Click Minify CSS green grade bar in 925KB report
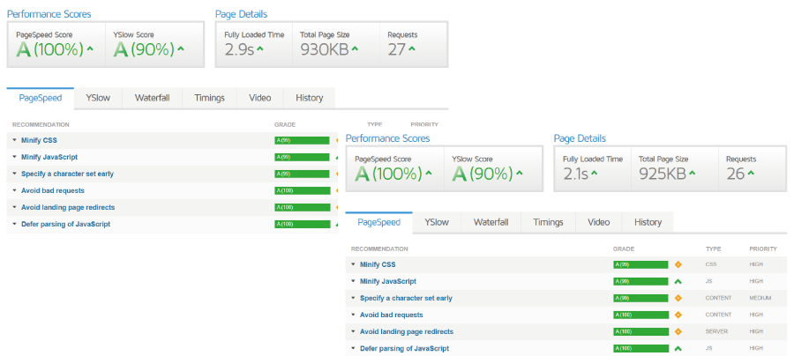Viewport: 794px width, 356px height. pos(640,264)
